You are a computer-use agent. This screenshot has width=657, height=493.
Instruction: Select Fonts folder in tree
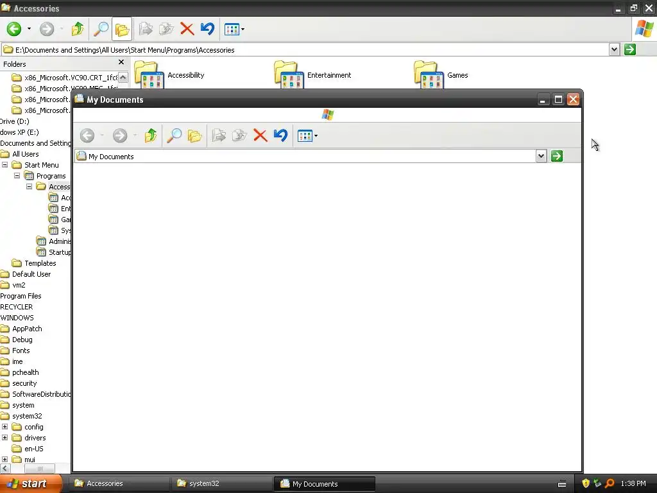(21, 350)
